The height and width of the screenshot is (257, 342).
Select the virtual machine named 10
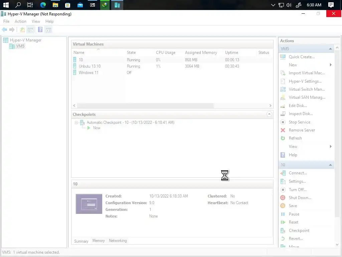pos(172,60)
